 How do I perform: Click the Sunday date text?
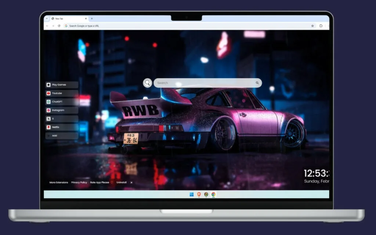[x=317, y=181]
